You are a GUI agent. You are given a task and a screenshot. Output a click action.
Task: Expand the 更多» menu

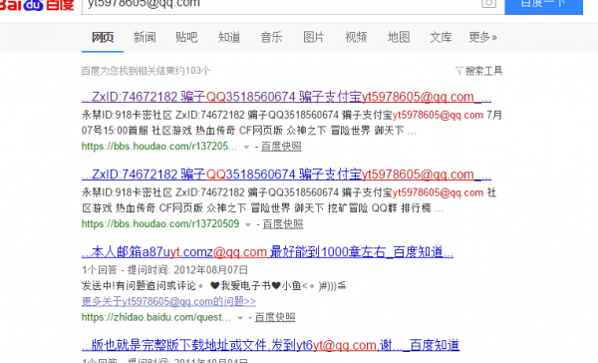coord(482,37)
